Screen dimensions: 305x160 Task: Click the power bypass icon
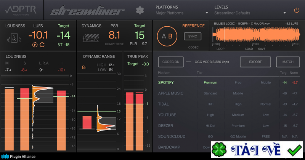click(297, 10)
